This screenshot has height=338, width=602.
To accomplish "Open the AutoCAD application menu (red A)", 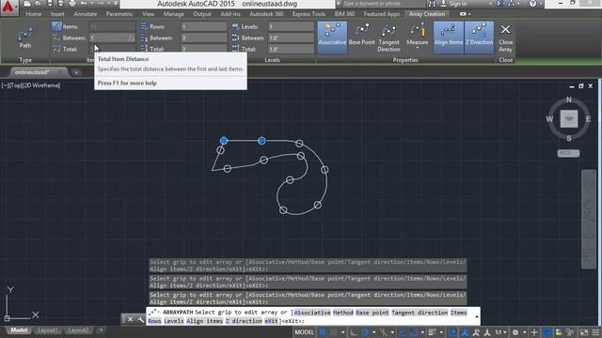I will (x=8, y=7).
